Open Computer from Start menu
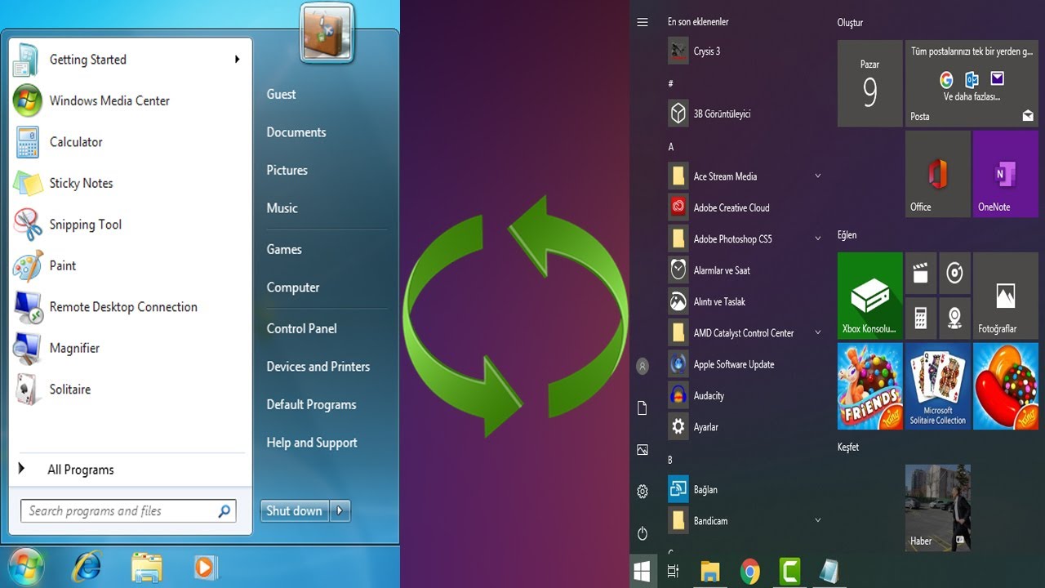This screenshot has width=1045, height=588. pos(293,287)
